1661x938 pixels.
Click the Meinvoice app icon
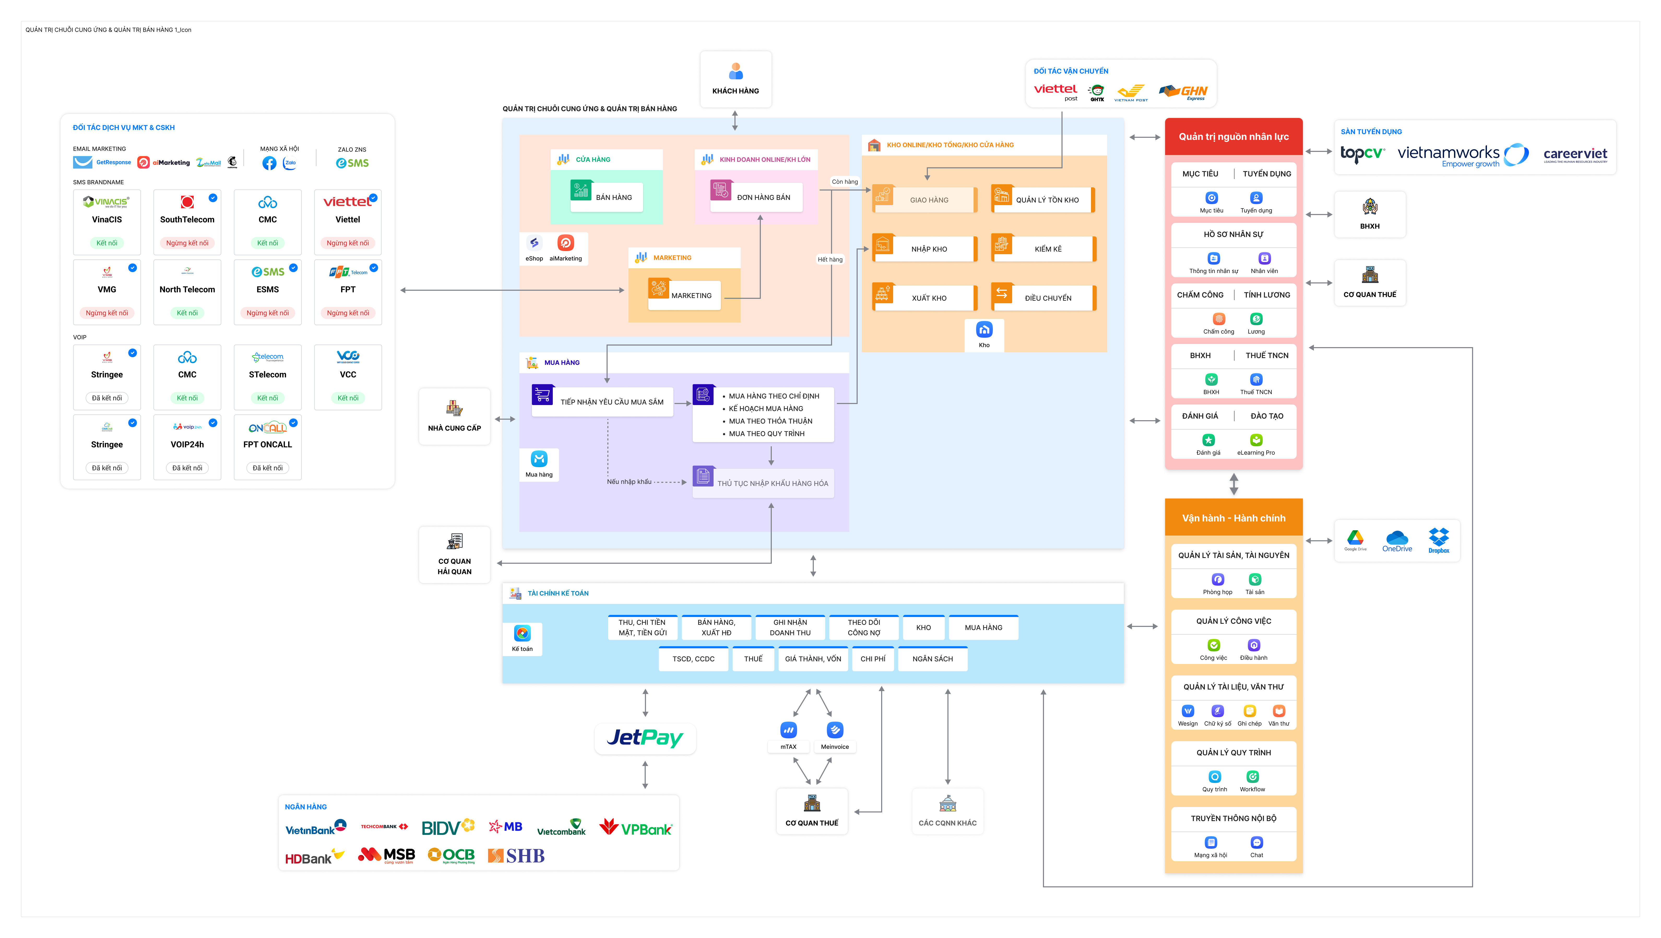834,731
